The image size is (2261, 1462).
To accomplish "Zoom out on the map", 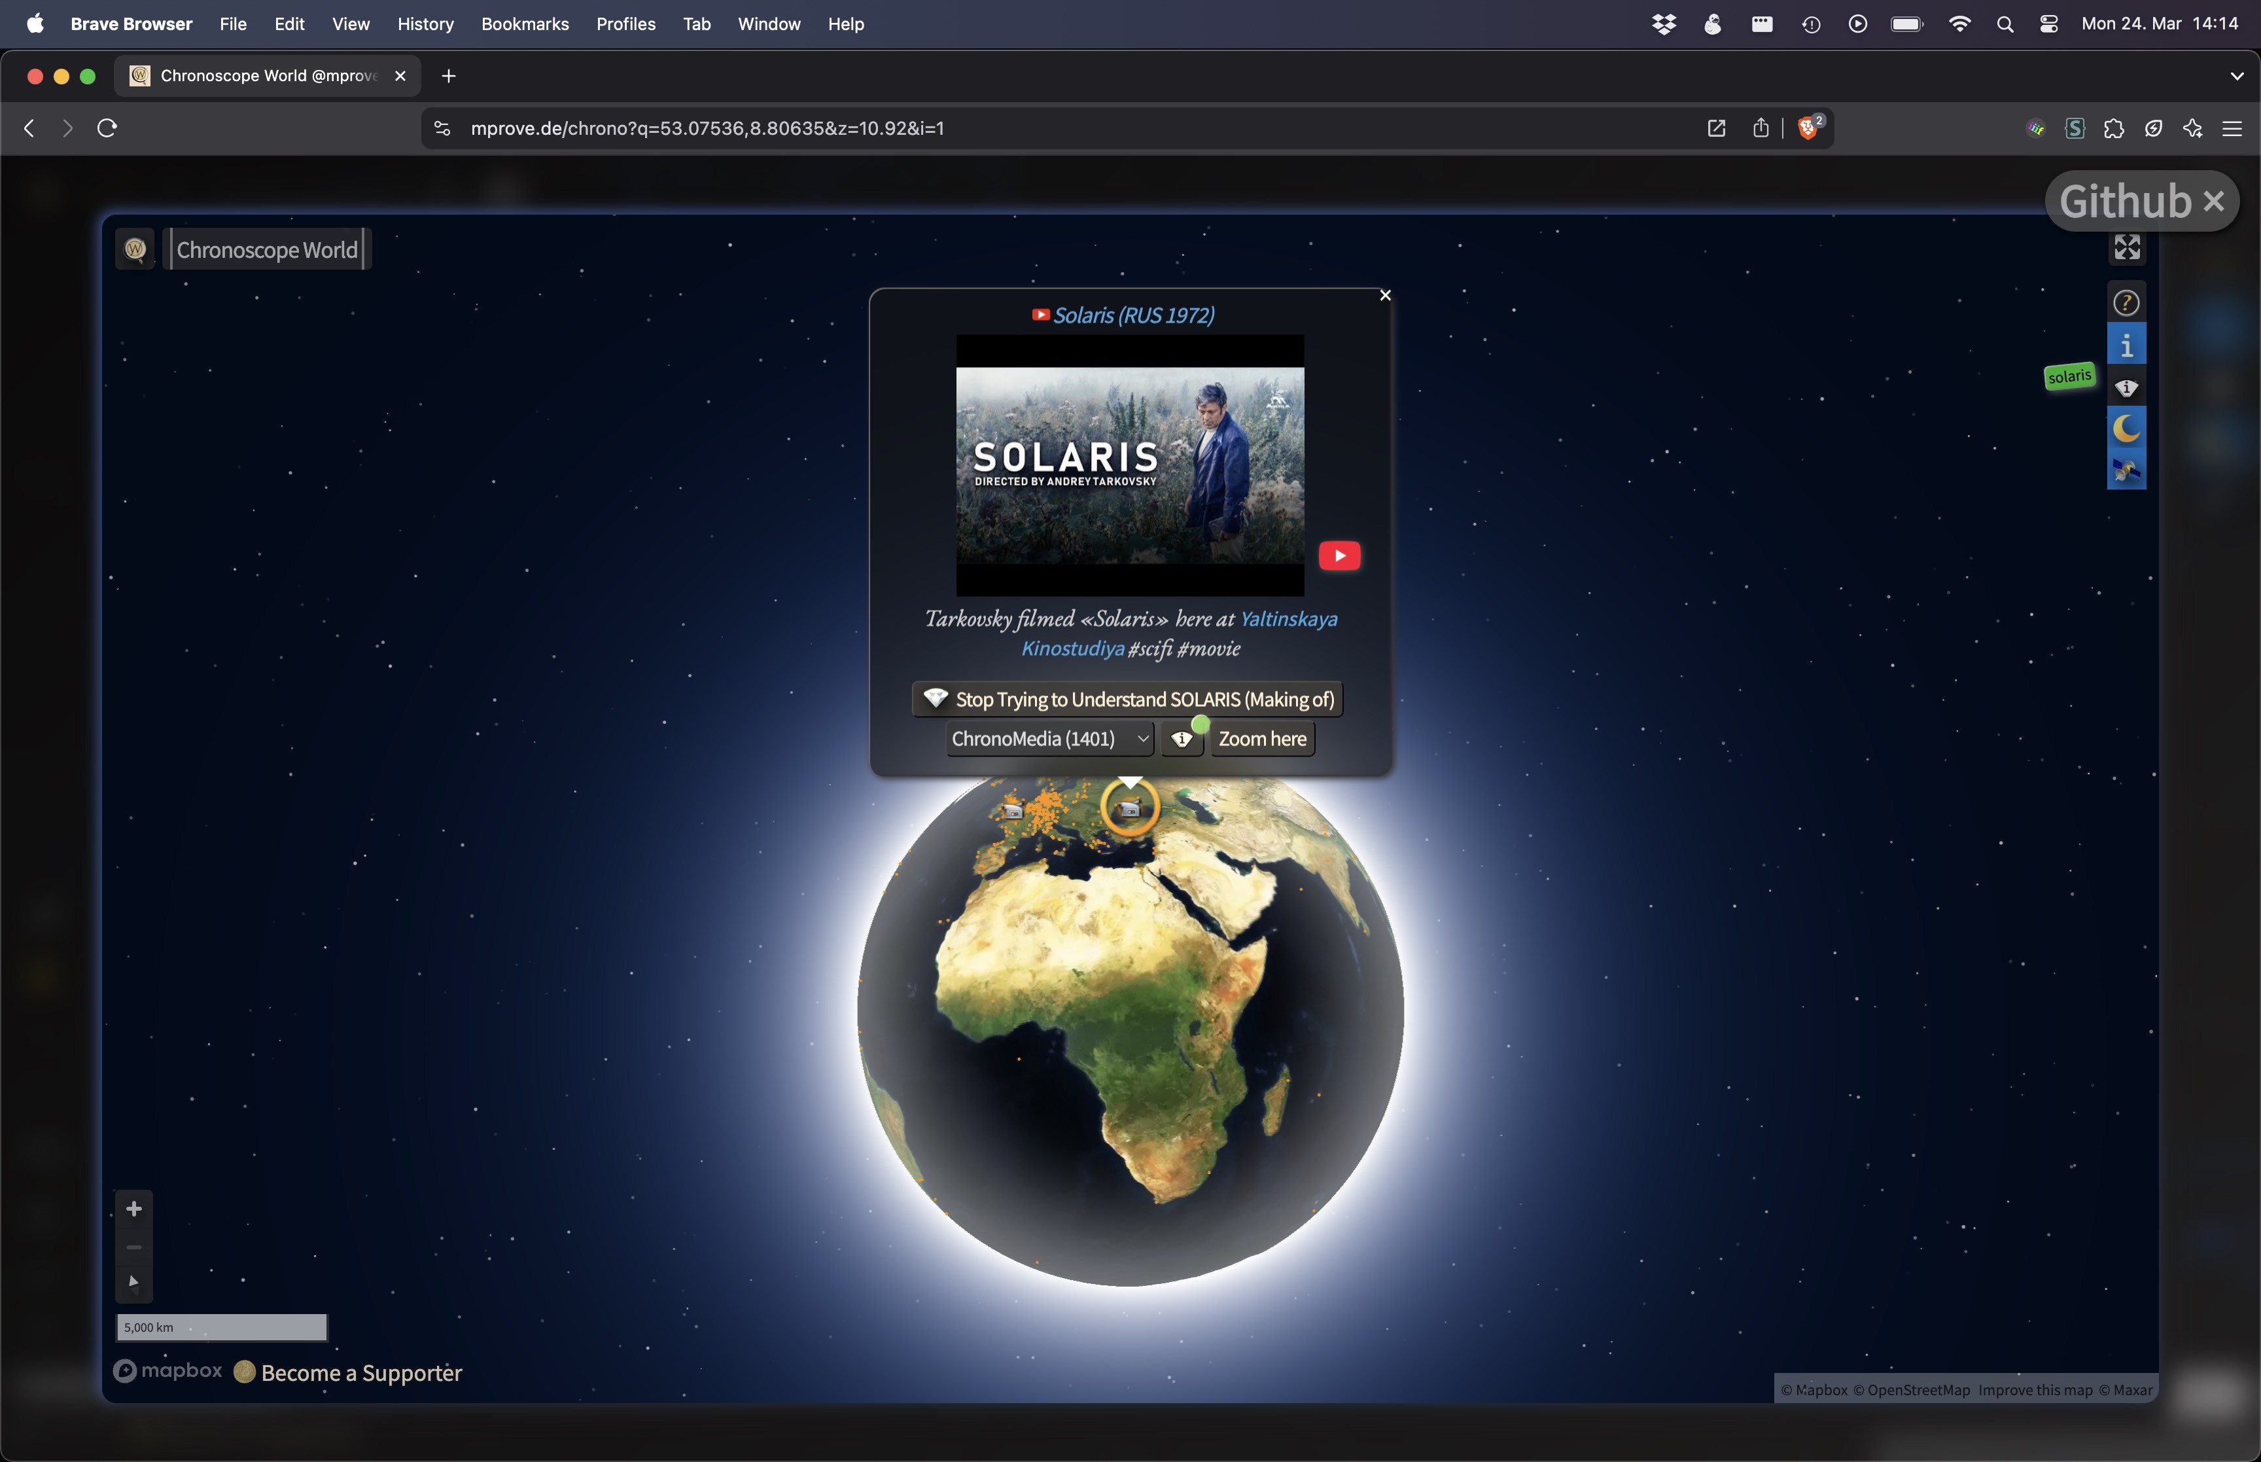I will coord(133,1247).
